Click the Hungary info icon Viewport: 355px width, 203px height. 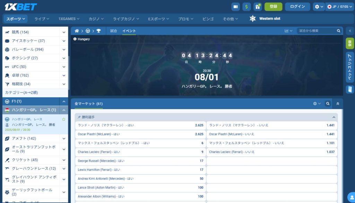coord(75,39)
